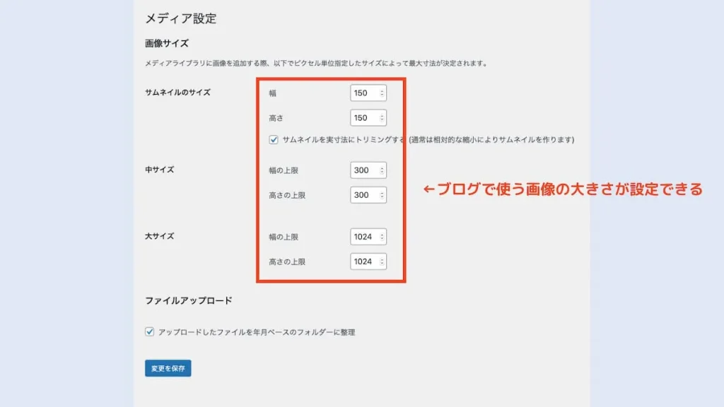This screenshot has width=724, height=407.
Task: Click the サムネイルのサイズ row label
Action: pos(177,93)
